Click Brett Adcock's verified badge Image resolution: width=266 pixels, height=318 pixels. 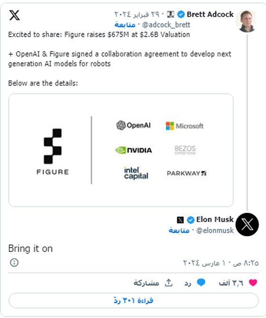[181, 14]
